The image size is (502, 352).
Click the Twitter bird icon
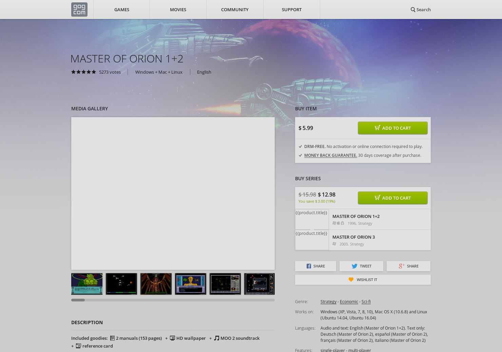[354, 266]
